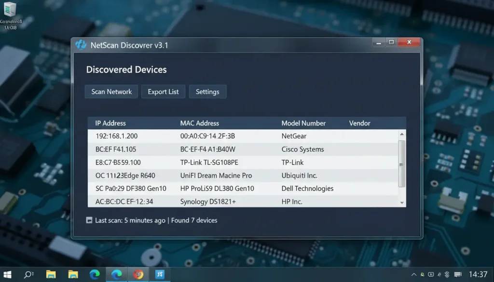Click the keyboard input indicator tray icon
This screenshot has width=494, height=282.
tap(431, 274)
